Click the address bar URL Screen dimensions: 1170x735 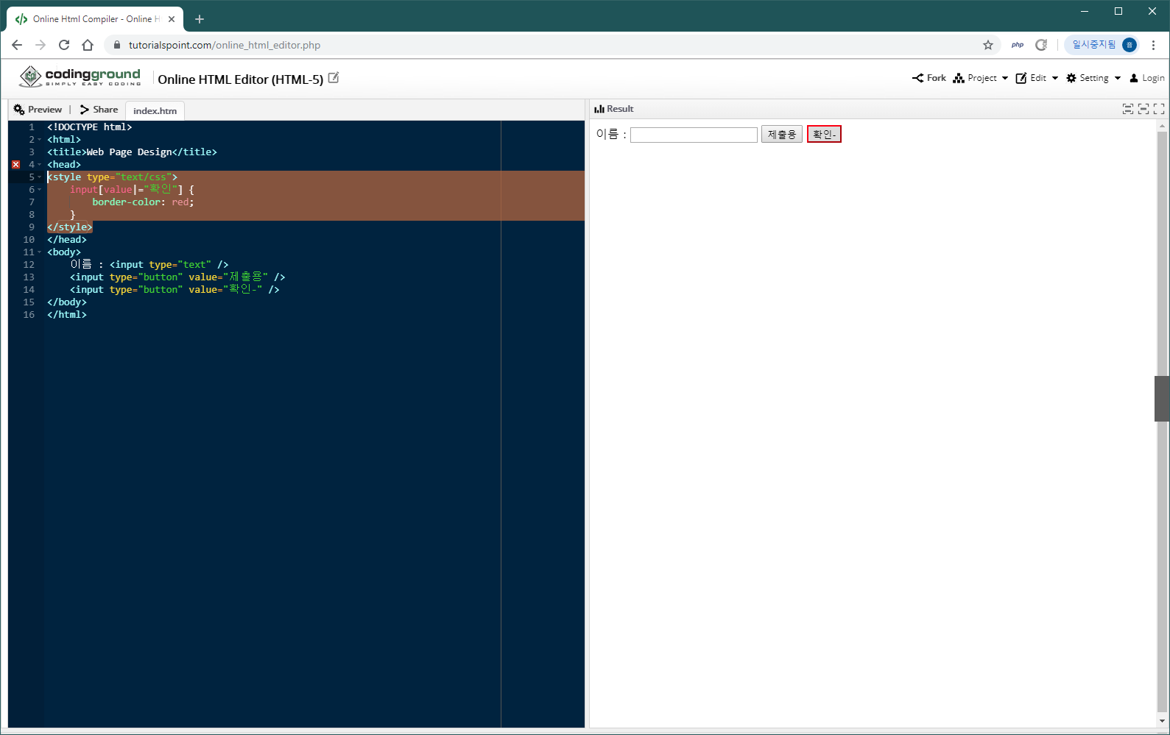[225, 45]
